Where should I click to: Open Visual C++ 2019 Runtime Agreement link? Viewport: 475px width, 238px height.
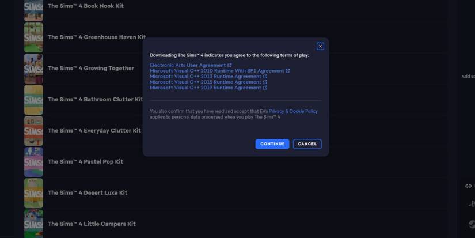(x=205, y=88)
